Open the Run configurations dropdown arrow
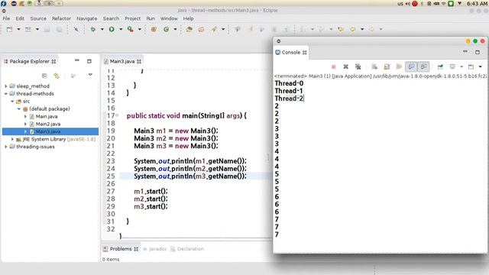 point(121,29)
